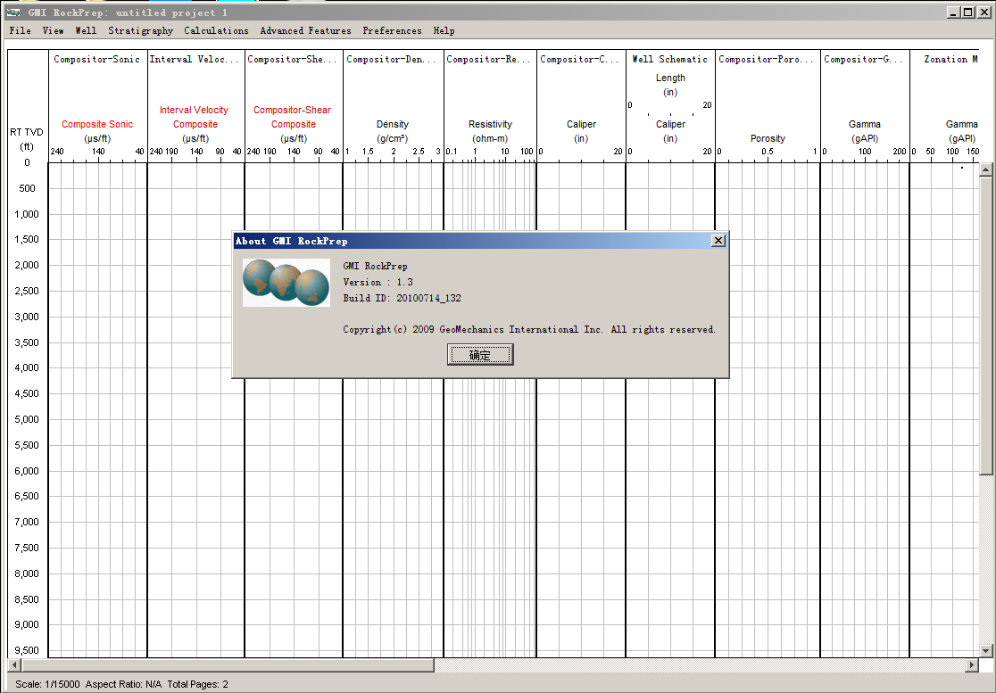Select the Compositor-Den... track header
This screenshot has height=693, width=996.
(x=392, y=59)
